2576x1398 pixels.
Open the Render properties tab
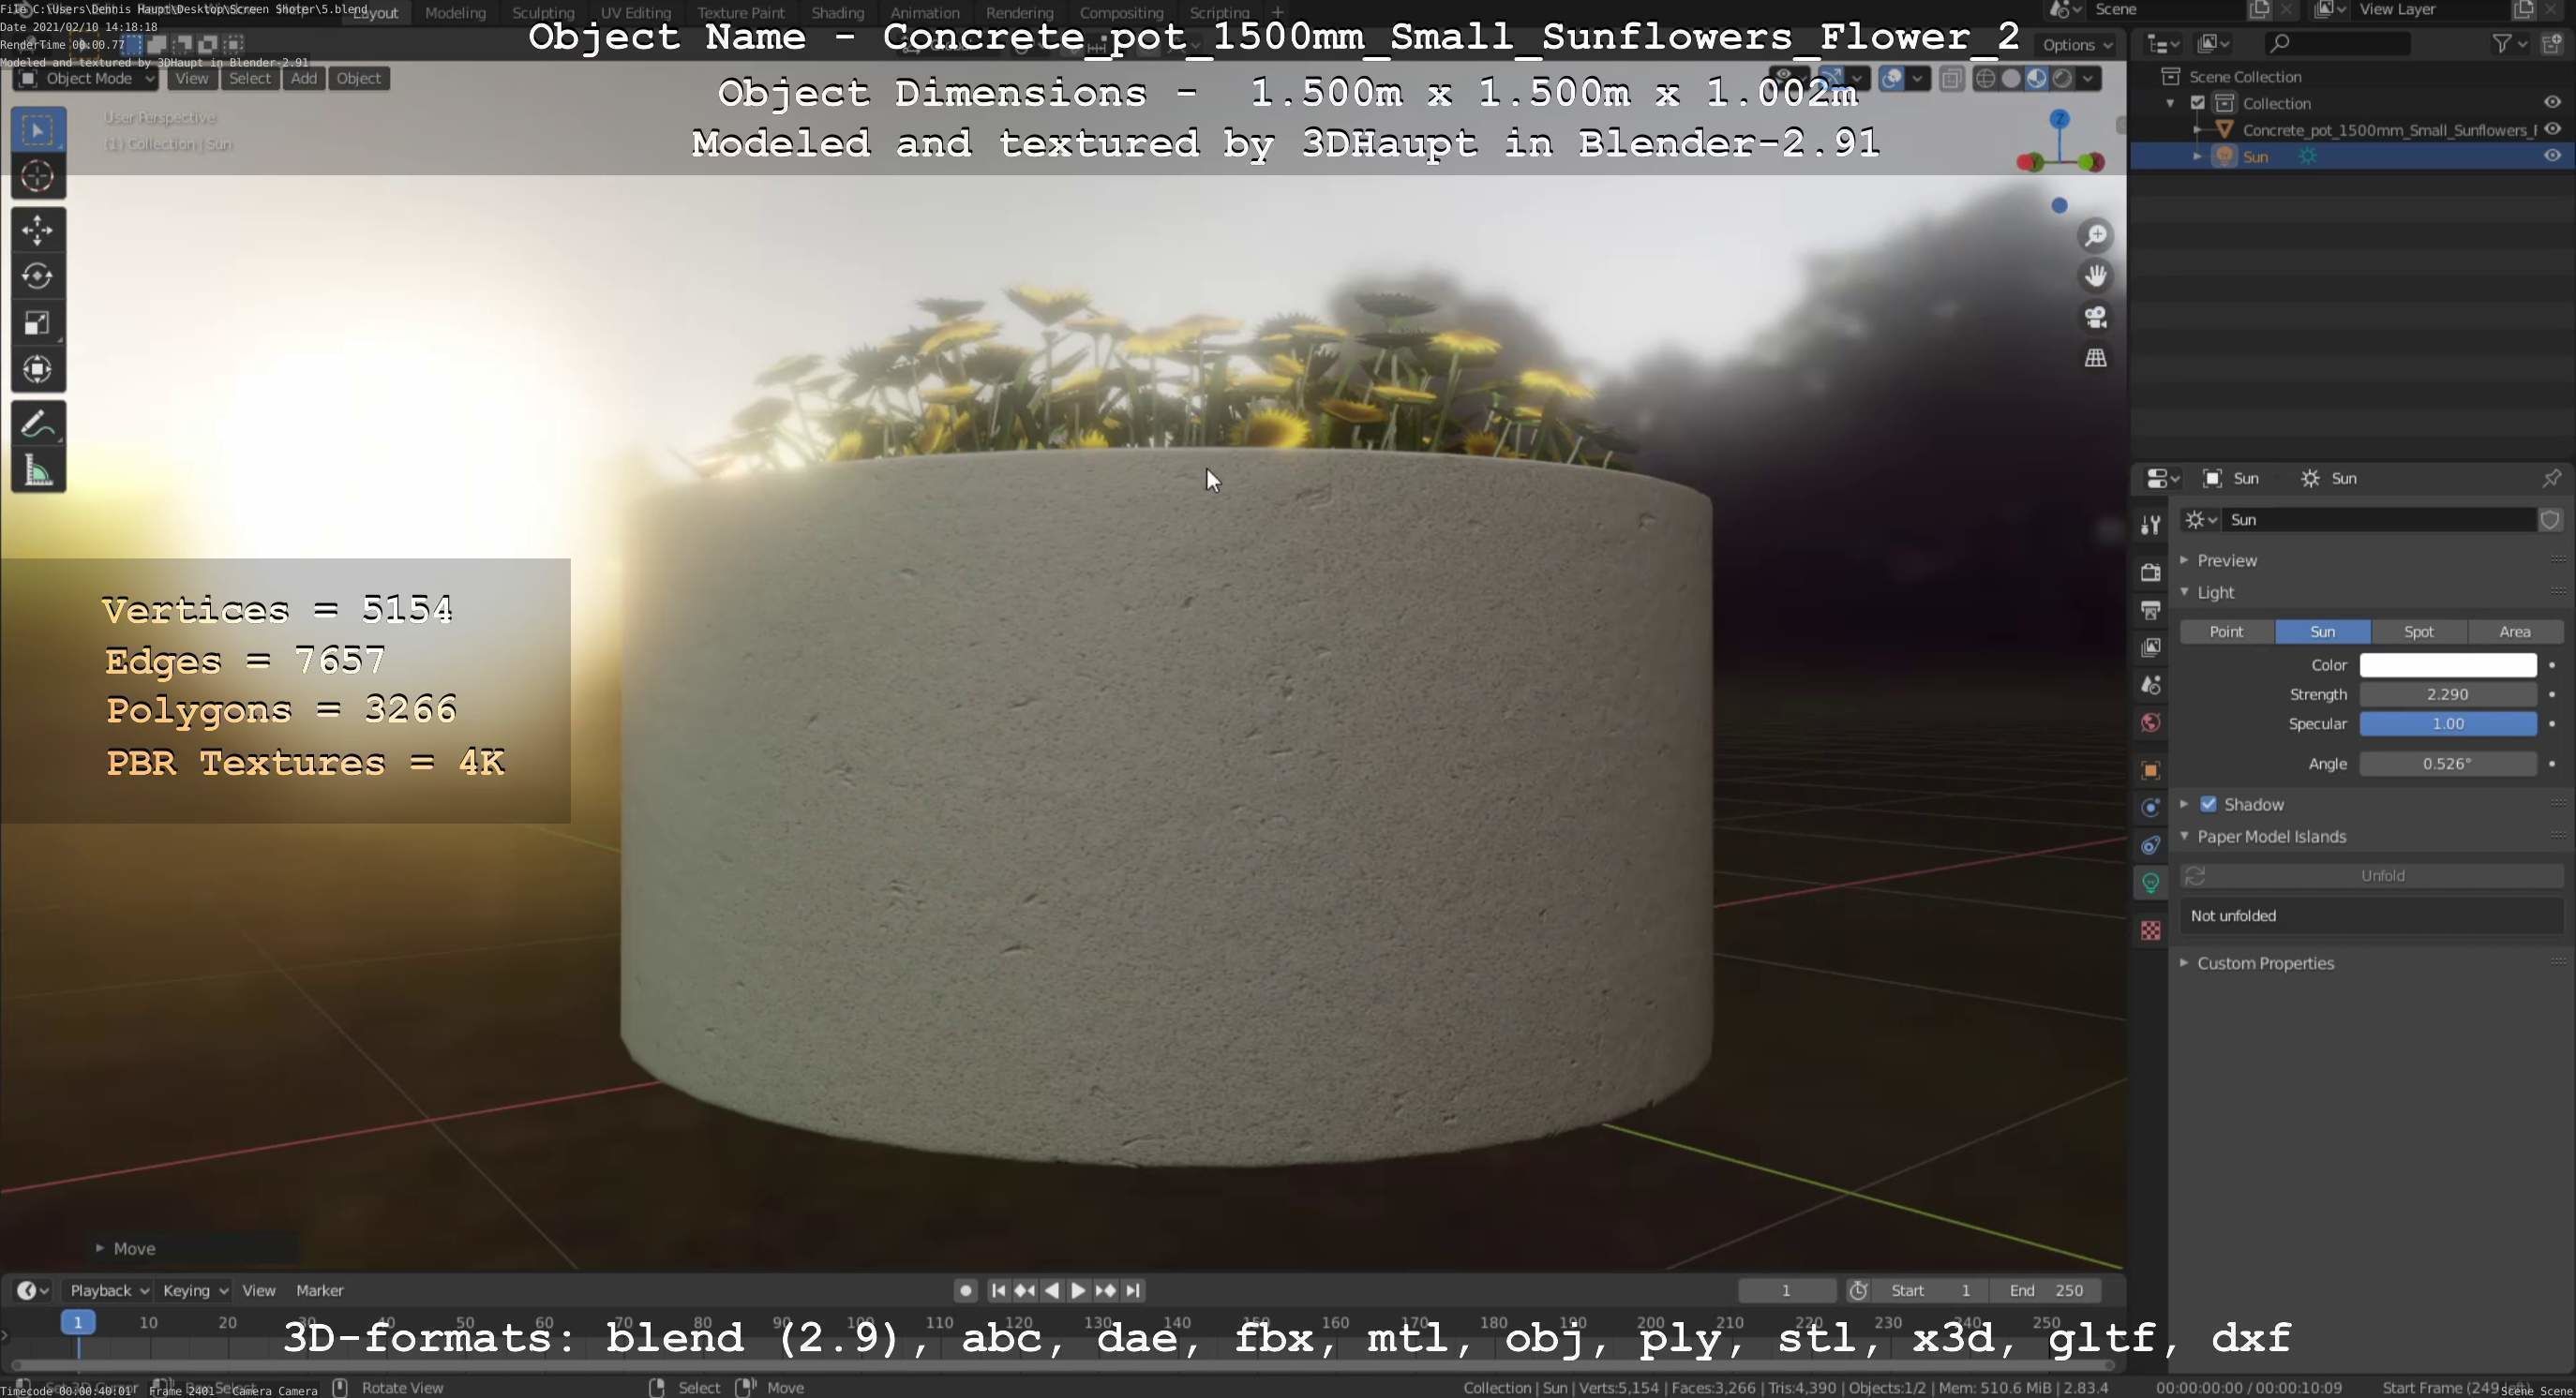click(2150, 573)
